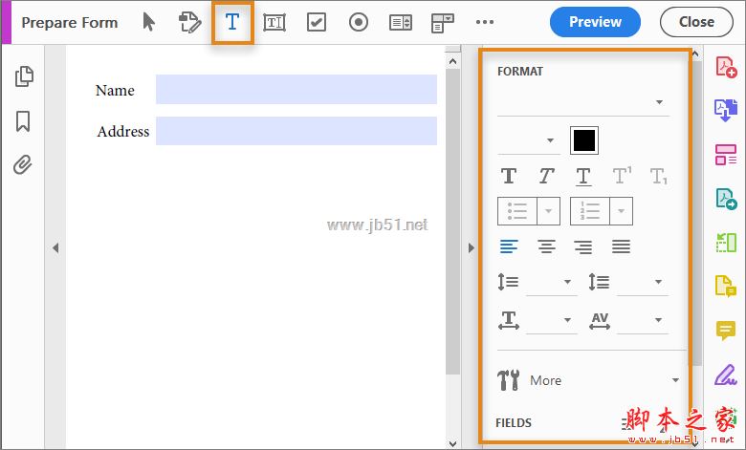Open the attachments paperclip panel
Image resolution: width=746 pixels, height=450 pixels.
tap(23, 165)
